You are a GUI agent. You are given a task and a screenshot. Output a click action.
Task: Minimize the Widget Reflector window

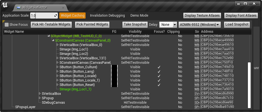(239, 4)
